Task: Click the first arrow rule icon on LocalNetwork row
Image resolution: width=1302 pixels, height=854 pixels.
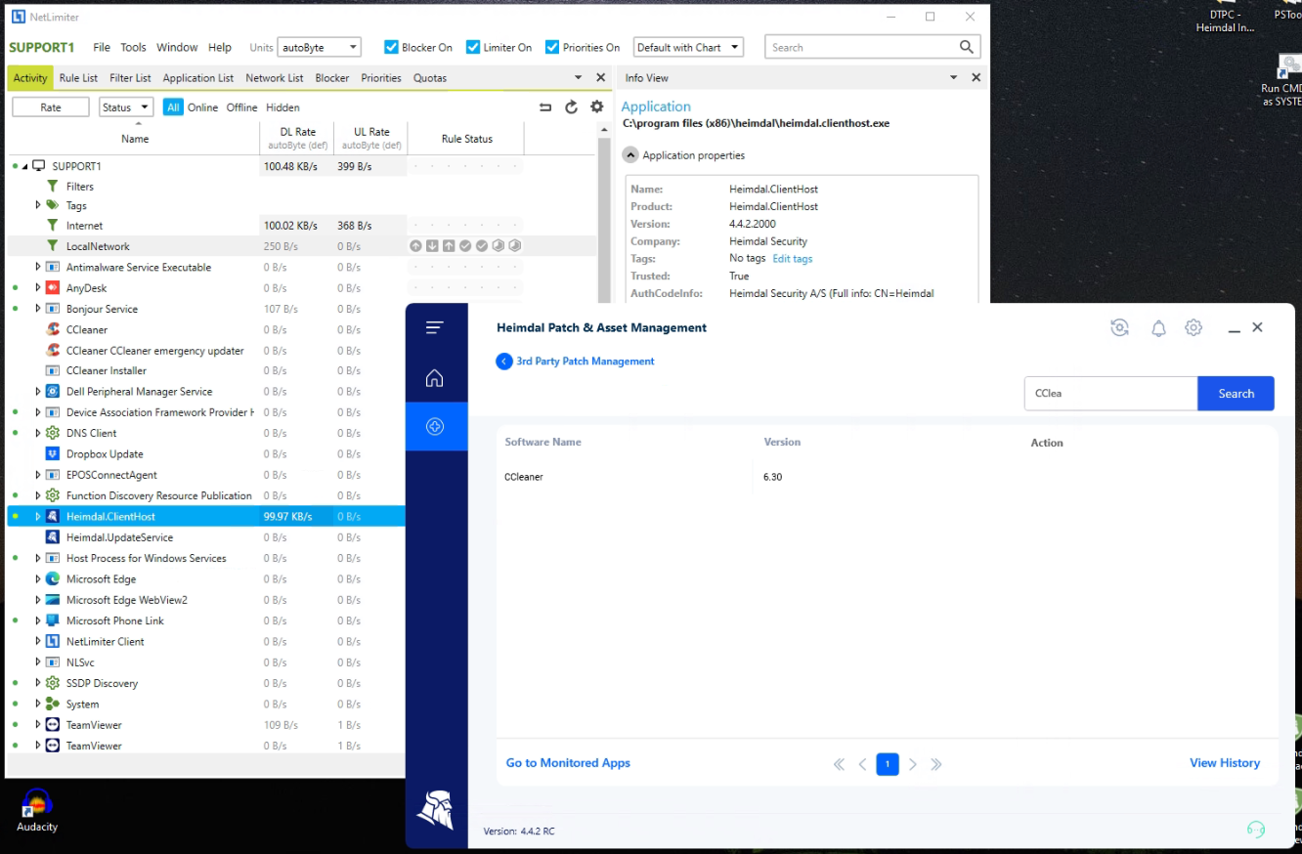Action: pos(415,246)
